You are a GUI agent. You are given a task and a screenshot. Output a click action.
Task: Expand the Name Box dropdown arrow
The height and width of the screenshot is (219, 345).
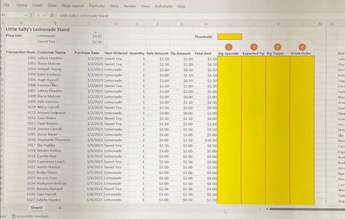(x=26, y=15)
